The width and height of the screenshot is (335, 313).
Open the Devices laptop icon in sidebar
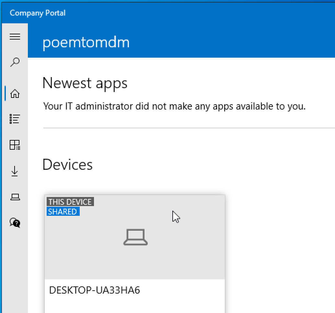pos(15,197)
